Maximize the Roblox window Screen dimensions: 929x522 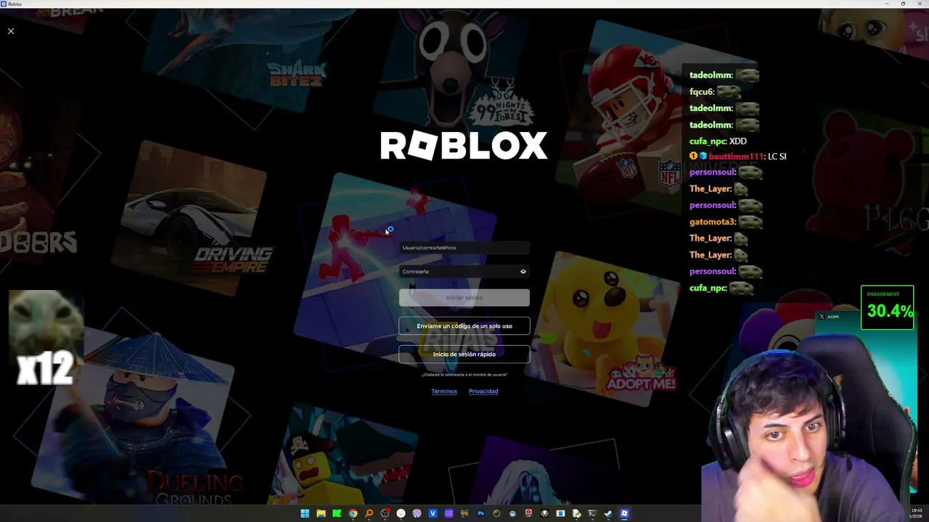point(903,4)
